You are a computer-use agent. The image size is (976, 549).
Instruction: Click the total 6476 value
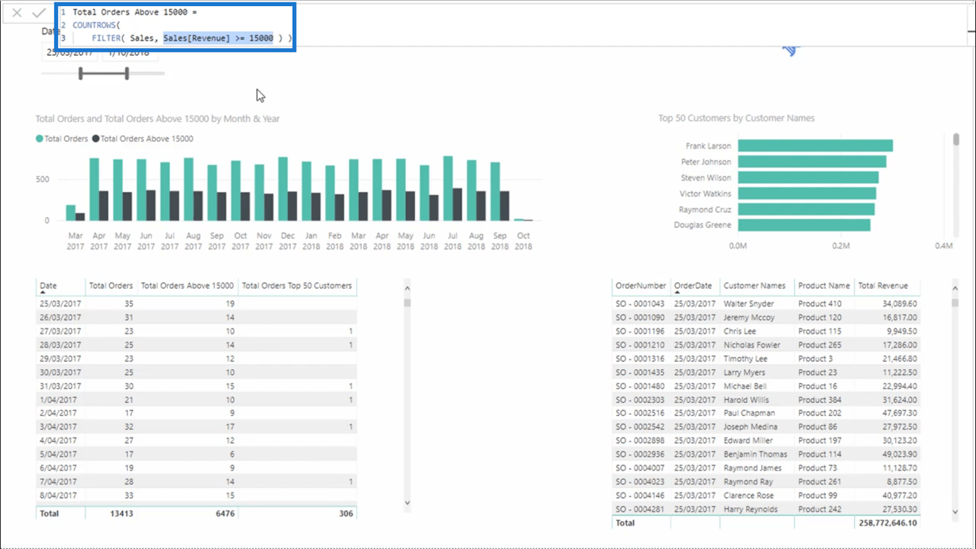pos(225,514)
